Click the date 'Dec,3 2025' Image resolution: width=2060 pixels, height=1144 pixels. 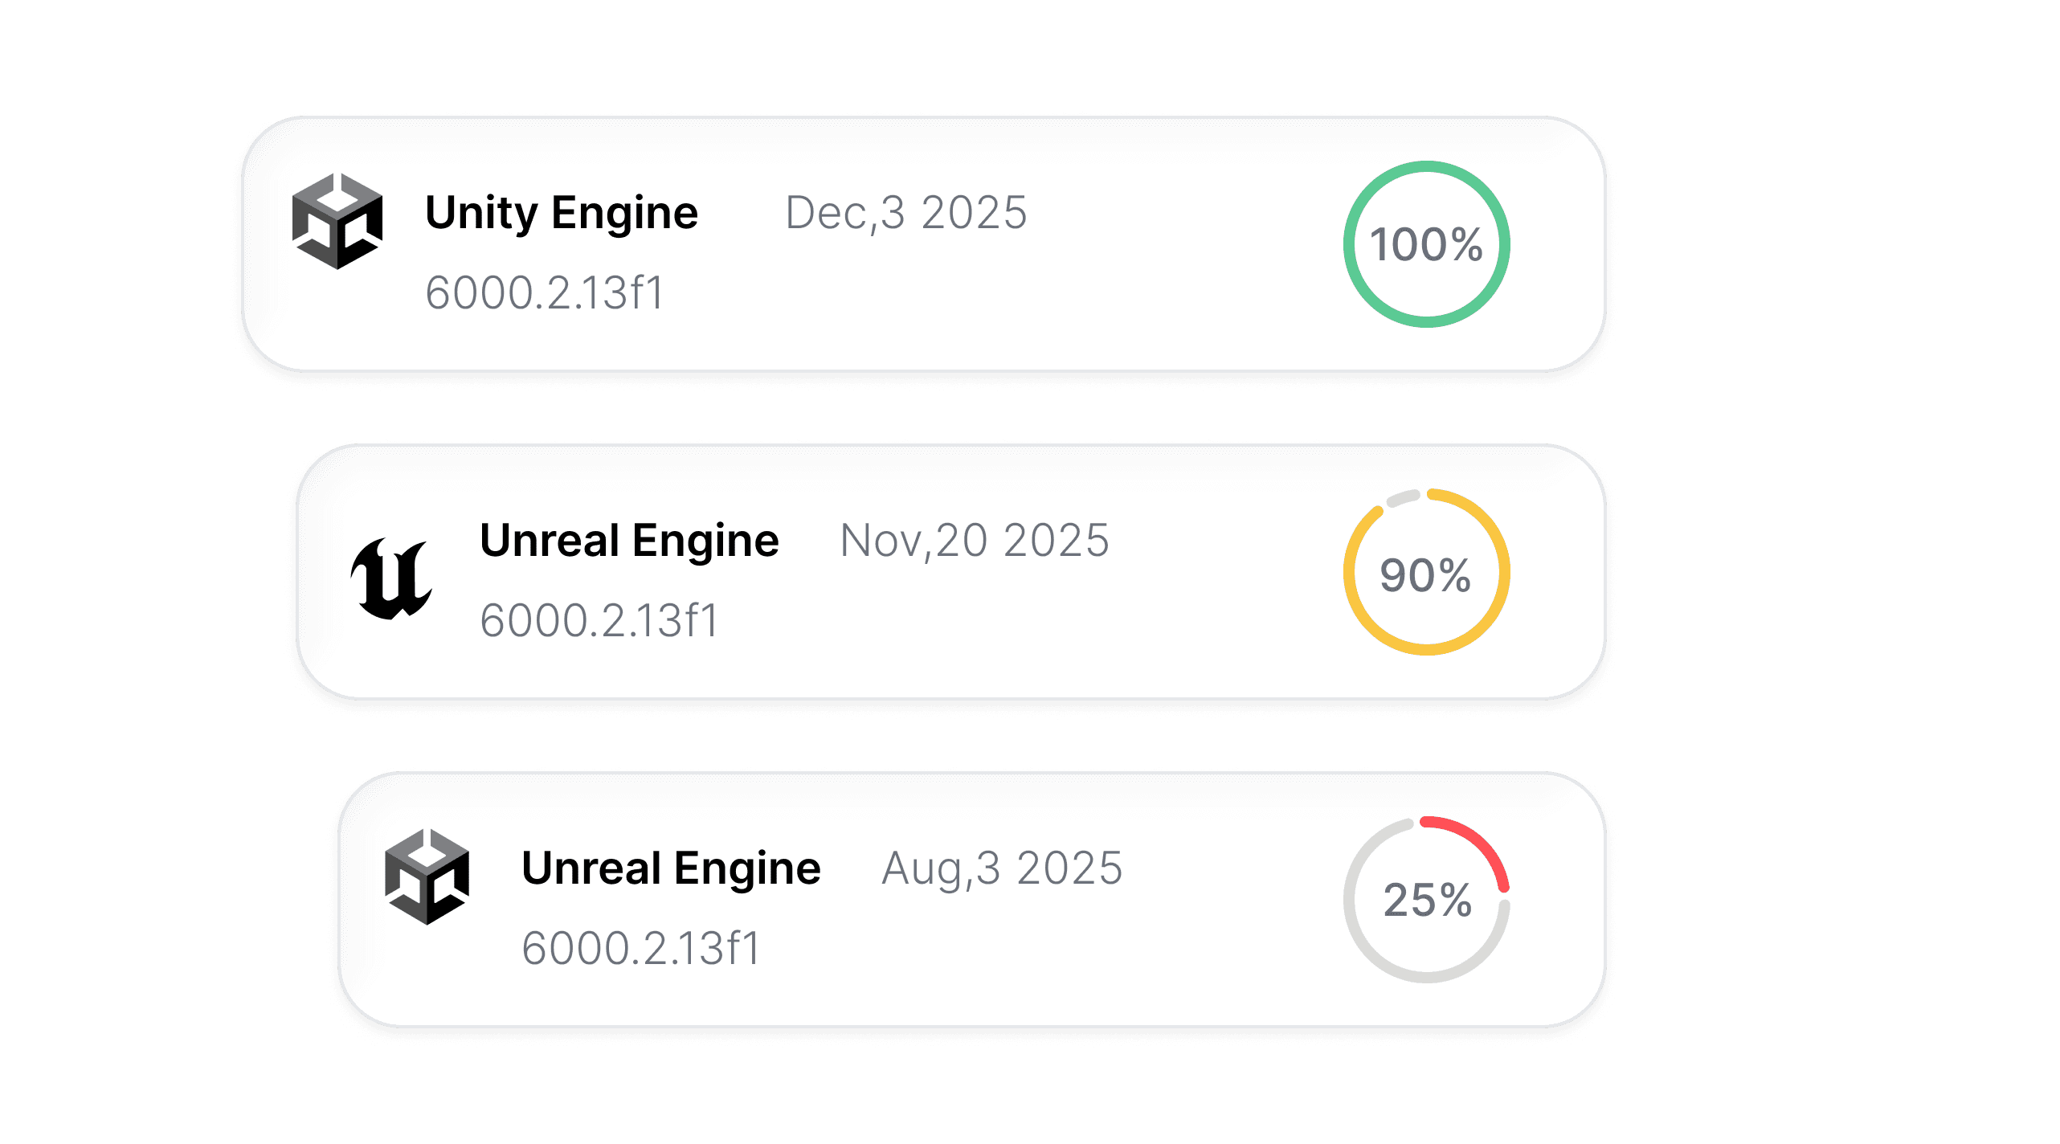pyautogui.click(x=904, y=213)
